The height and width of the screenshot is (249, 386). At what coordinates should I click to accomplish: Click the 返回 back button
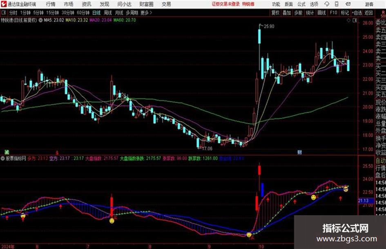coord(368,13)
